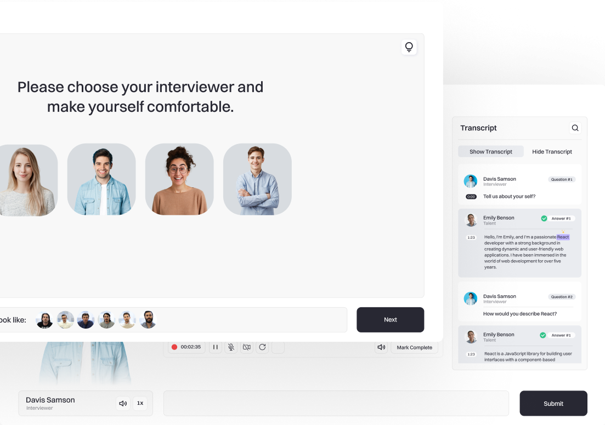Select the bearded man in denim shirt
605x425 pixels.
pos(101,180)
